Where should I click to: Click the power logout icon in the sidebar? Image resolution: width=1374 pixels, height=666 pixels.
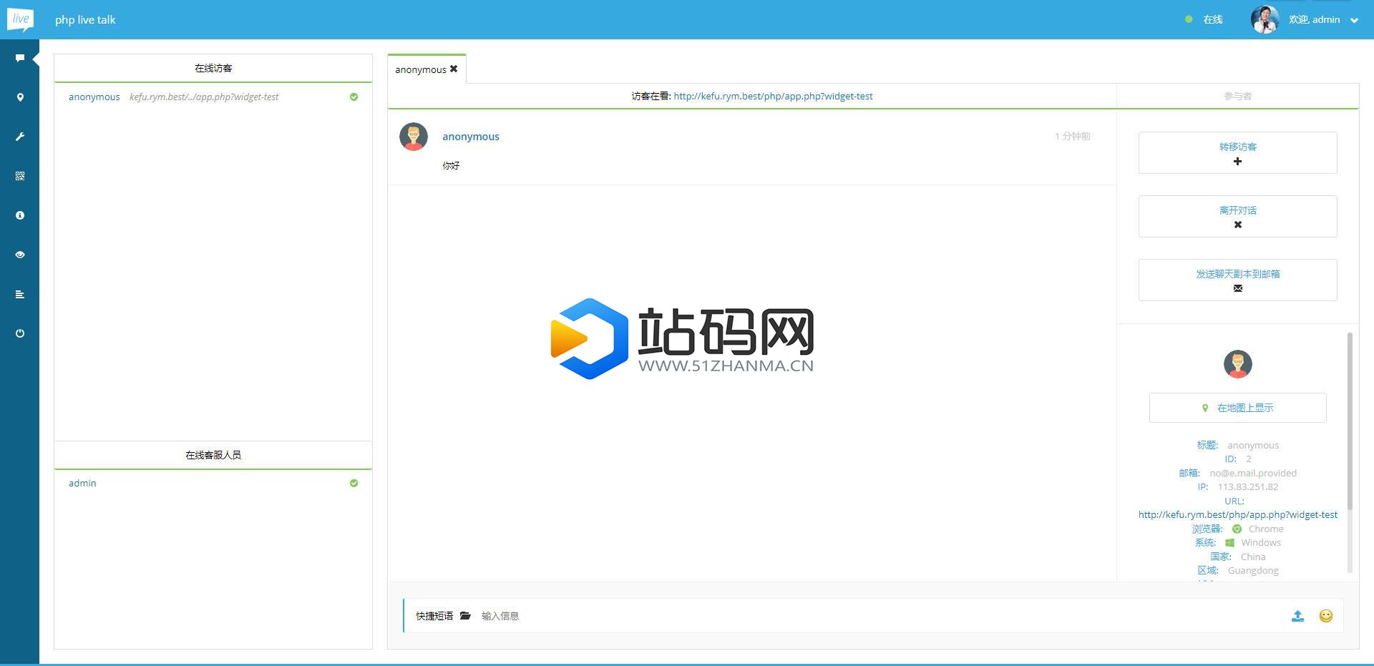[x=20, y=333]
